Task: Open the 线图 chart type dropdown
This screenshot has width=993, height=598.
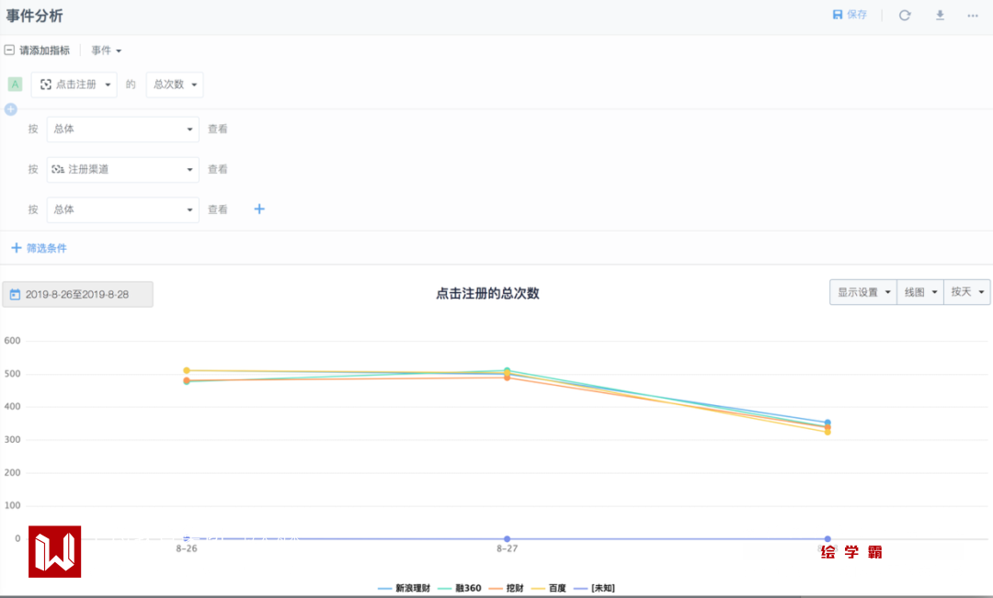Action: coord(920,292)
